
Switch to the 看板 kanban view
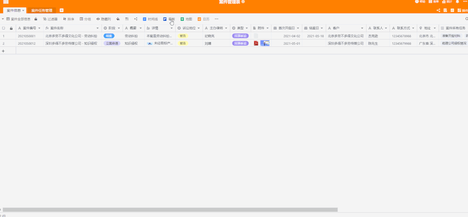click(x=169, y=19)
